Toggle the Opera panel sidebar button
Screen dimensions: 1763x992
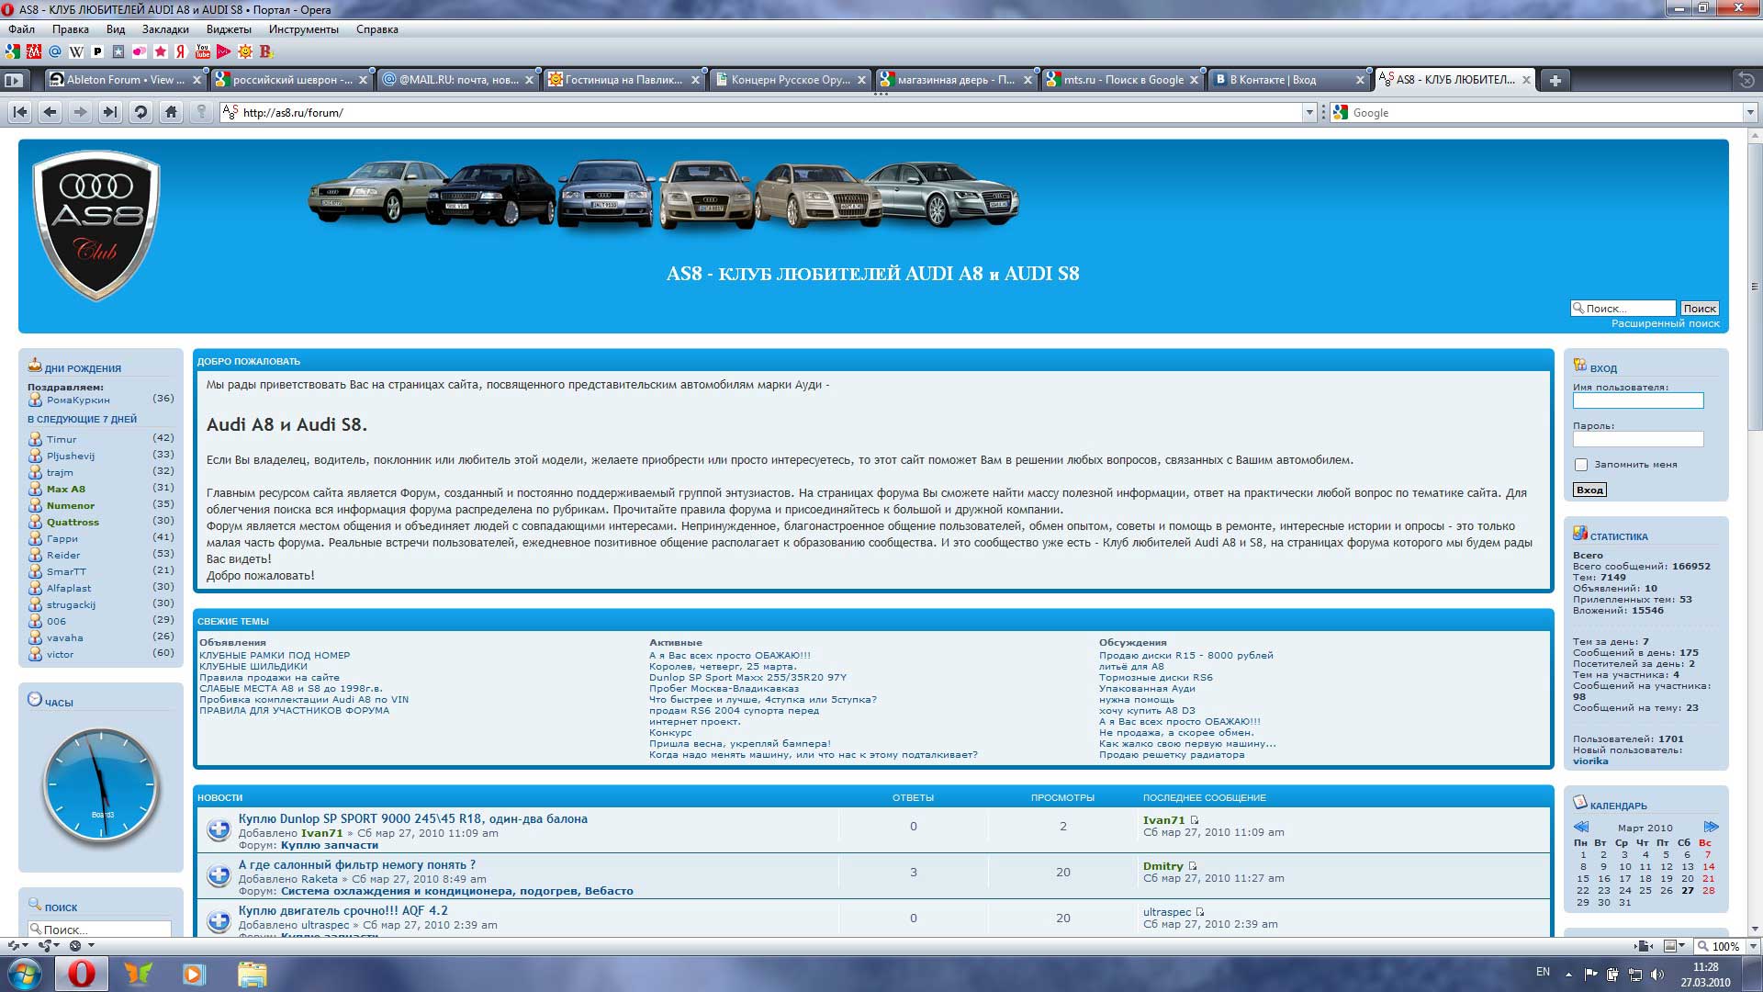pyautogui.click(x=14, y=80)
